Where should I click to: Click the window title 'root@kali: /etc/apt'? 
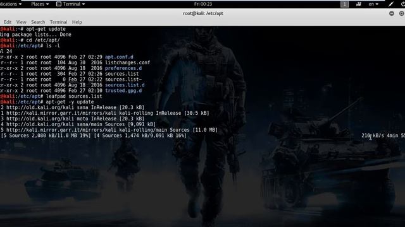(x=203, y=13)
